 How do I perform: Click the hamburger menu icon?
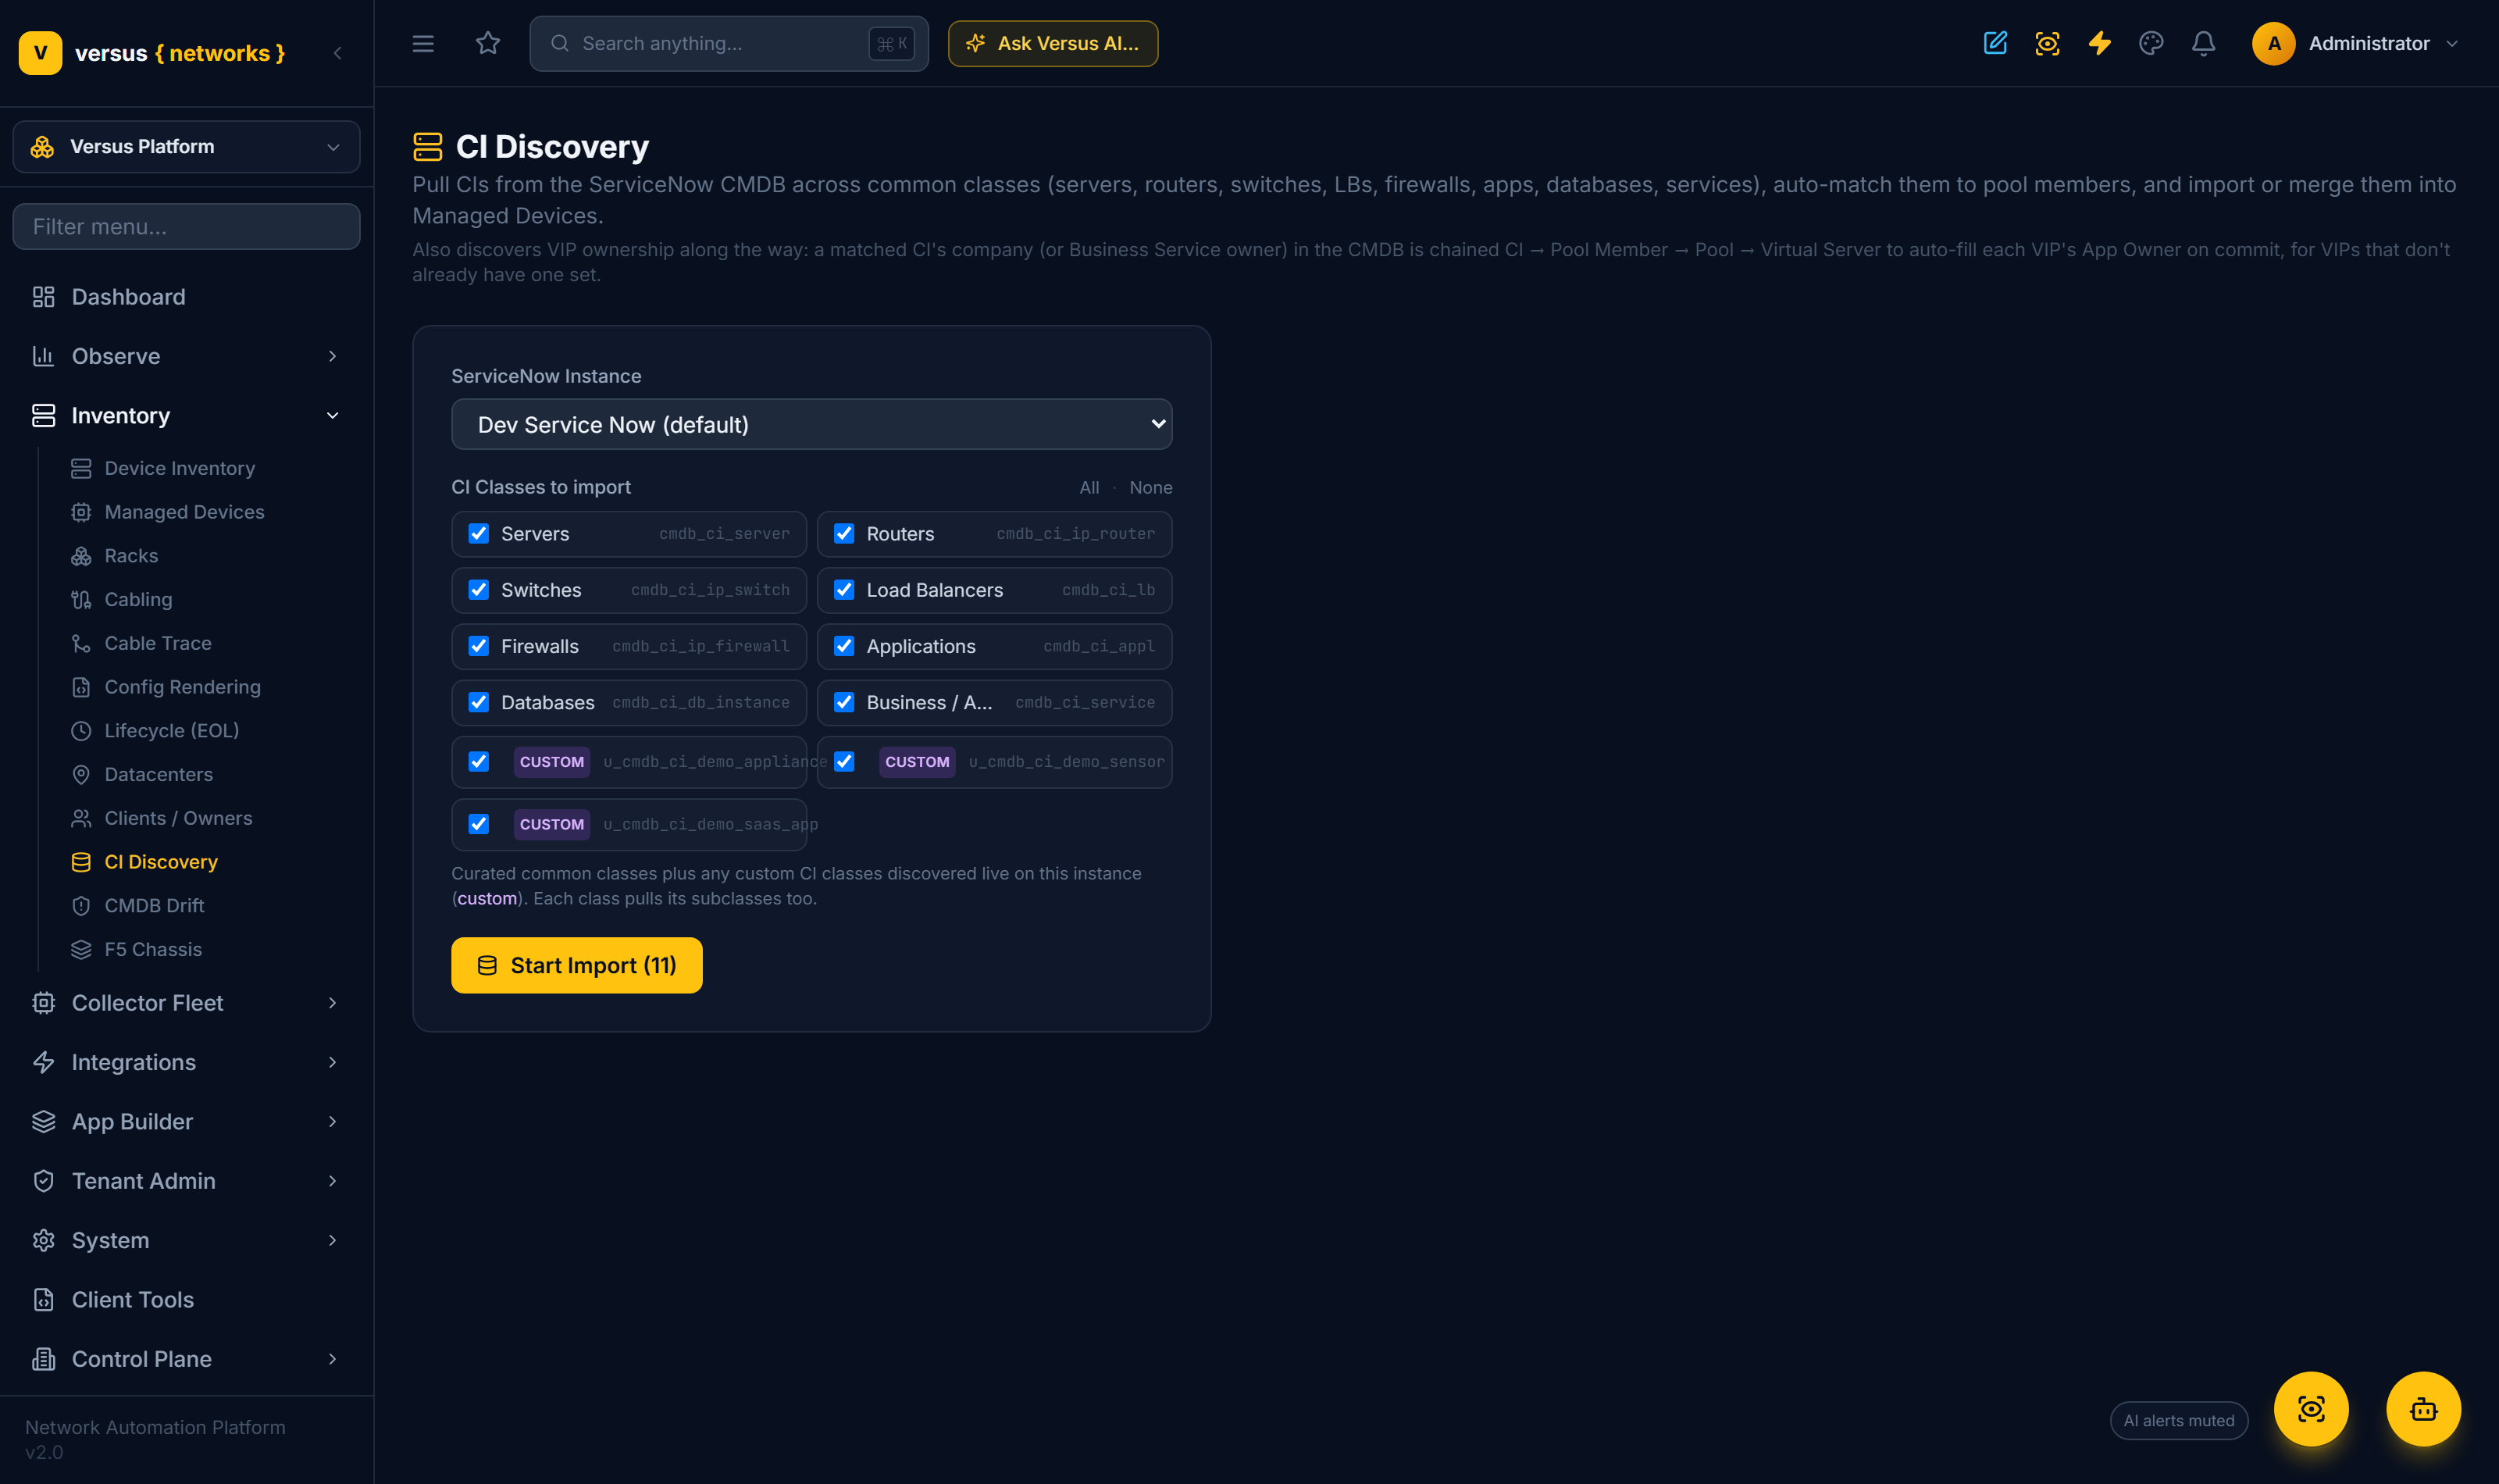[x=422, y=43]
